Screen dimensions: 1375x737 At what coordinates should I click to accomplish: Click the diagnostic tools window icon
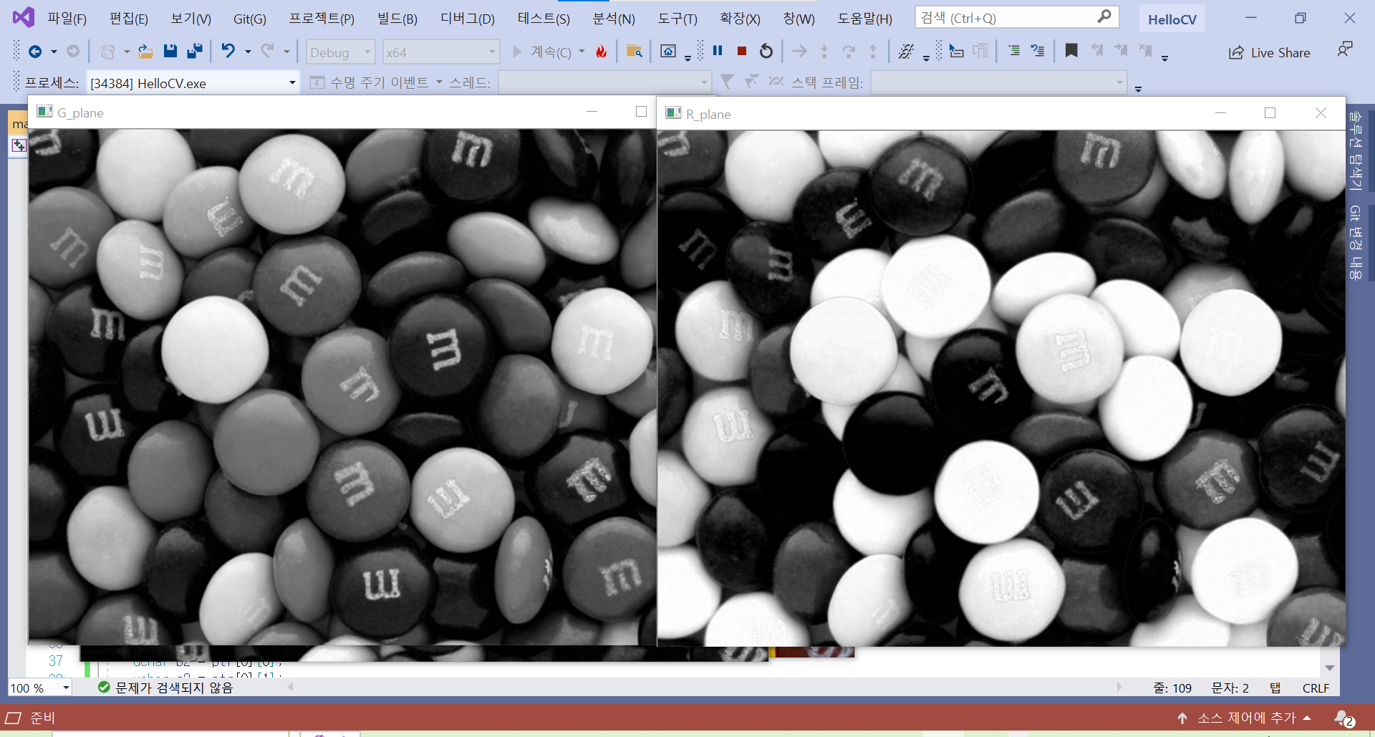tap(668, 52)
